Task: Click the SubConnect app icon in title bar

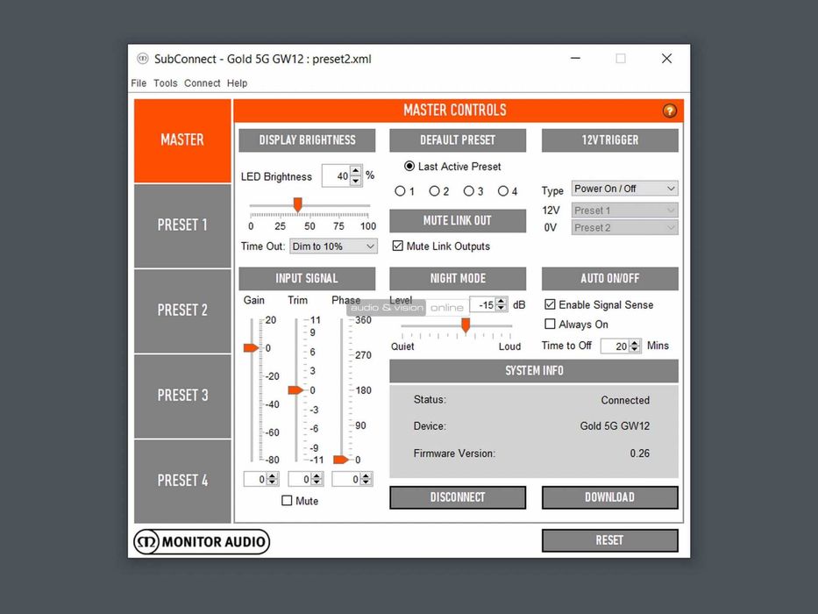Action: (142, 59)
